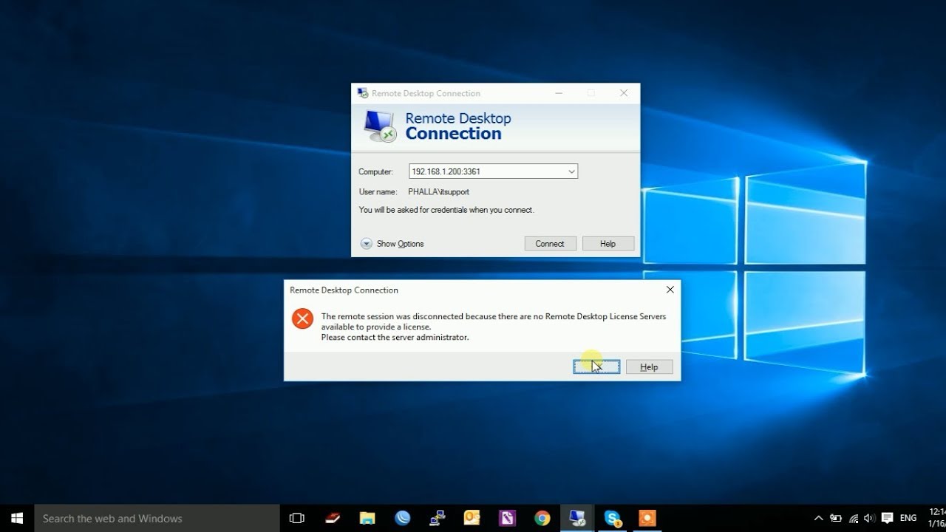The width and height of the screenshot is (946, 532).
Task: Open the Action Center notifications icon
Action: tap(887, 518)
